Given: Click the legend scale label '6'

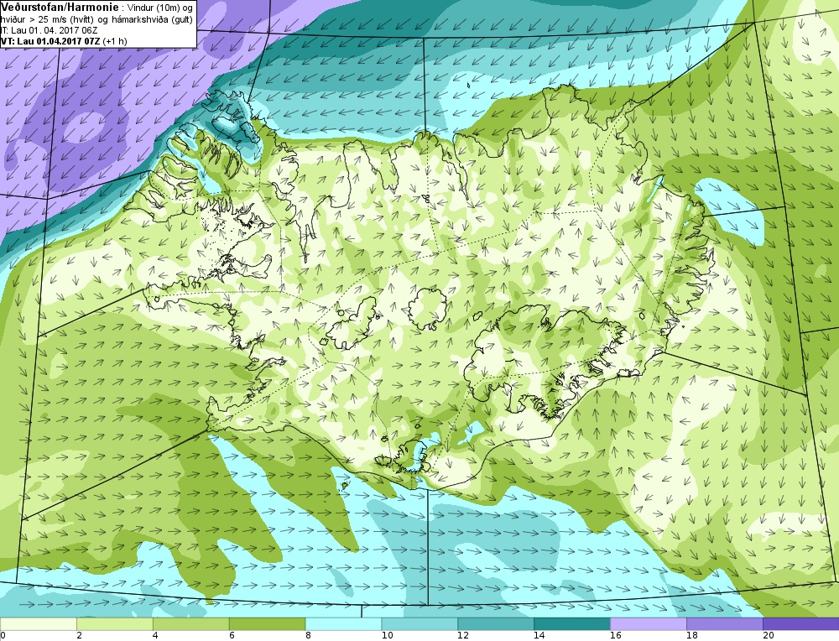Looking at the screenshot, I should coord(232,636).
